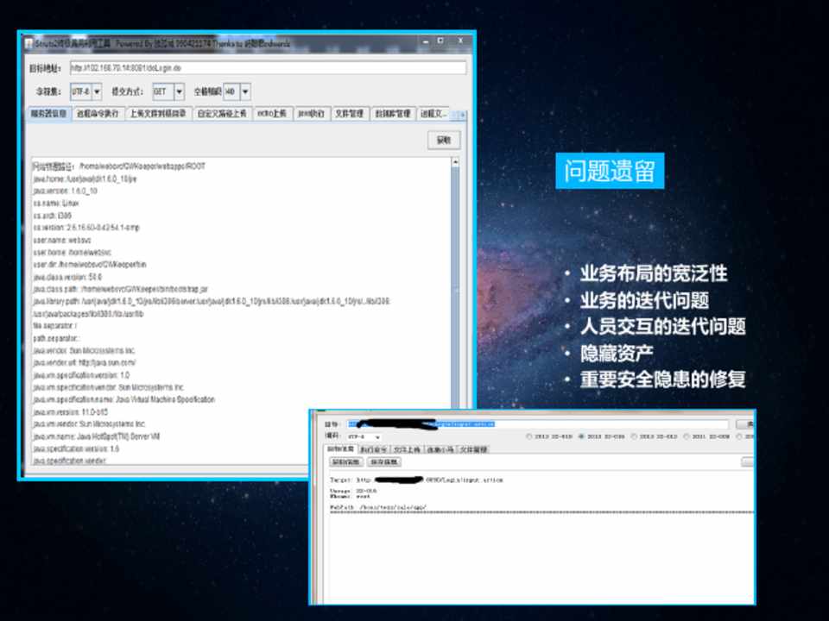Expand the GET submit method dropdown
The image size is (829, 621).
[x=180, y=91]
